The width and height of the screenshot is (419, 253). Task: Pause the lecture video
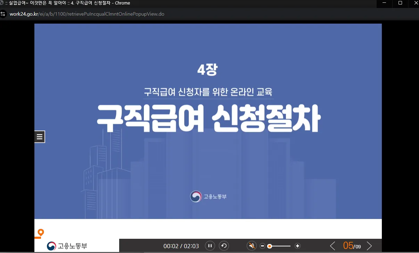pyautogui.click(x=210, y=246)
